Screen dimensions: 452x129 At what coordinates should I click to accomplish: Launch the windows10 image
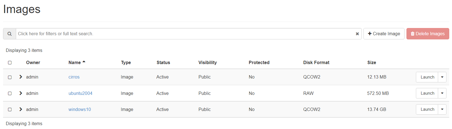tap(427, 109)
